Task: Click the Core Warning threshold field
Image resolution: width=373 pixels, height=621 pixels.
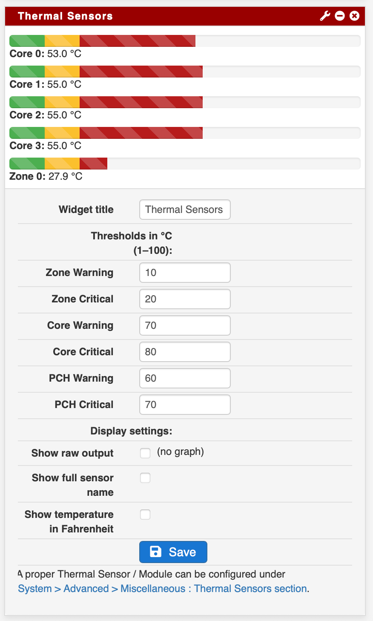Action: pos(185,325)
